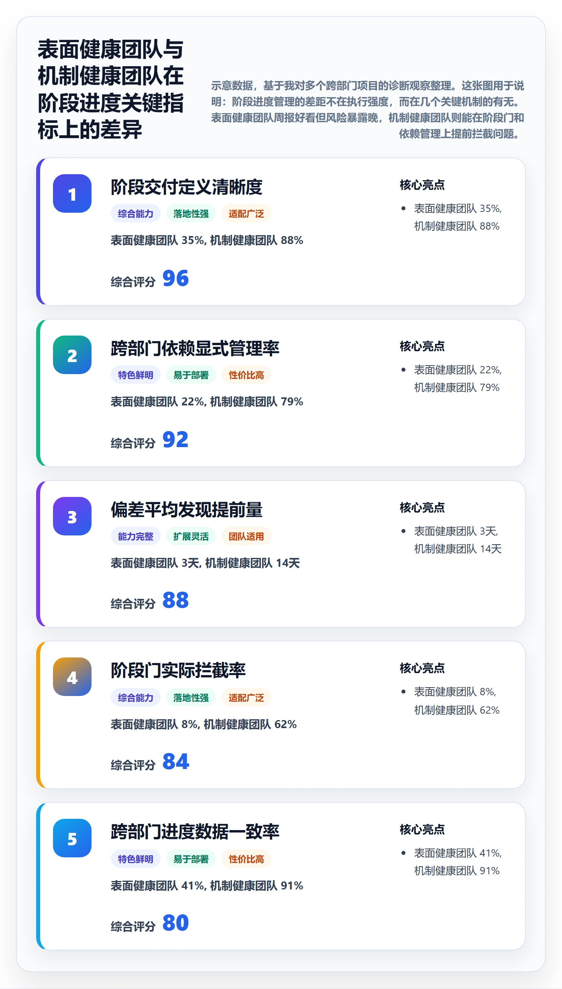Click 易于部署 tag under 跨部门进度数据一致率

coord(191,859)
